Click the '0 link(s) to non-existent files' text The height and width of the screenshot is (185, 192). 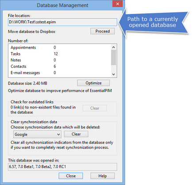[x=43, y=110]
